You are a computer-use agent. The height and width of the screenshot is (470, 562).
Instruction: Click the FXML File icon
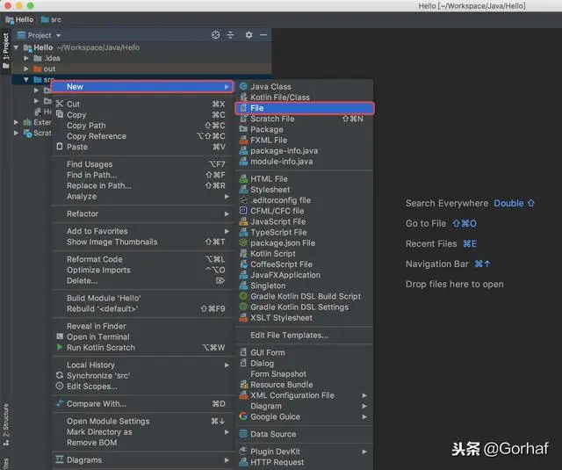[243, 140]
